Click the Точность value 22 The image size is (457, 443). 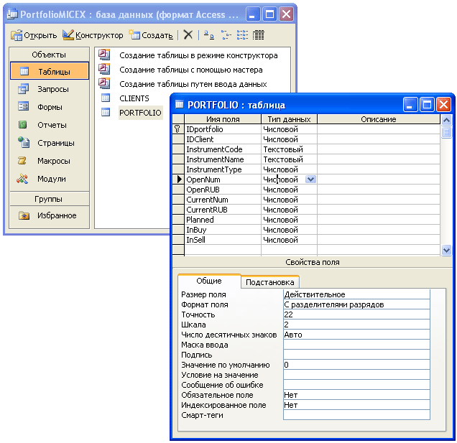pos(356,314)
